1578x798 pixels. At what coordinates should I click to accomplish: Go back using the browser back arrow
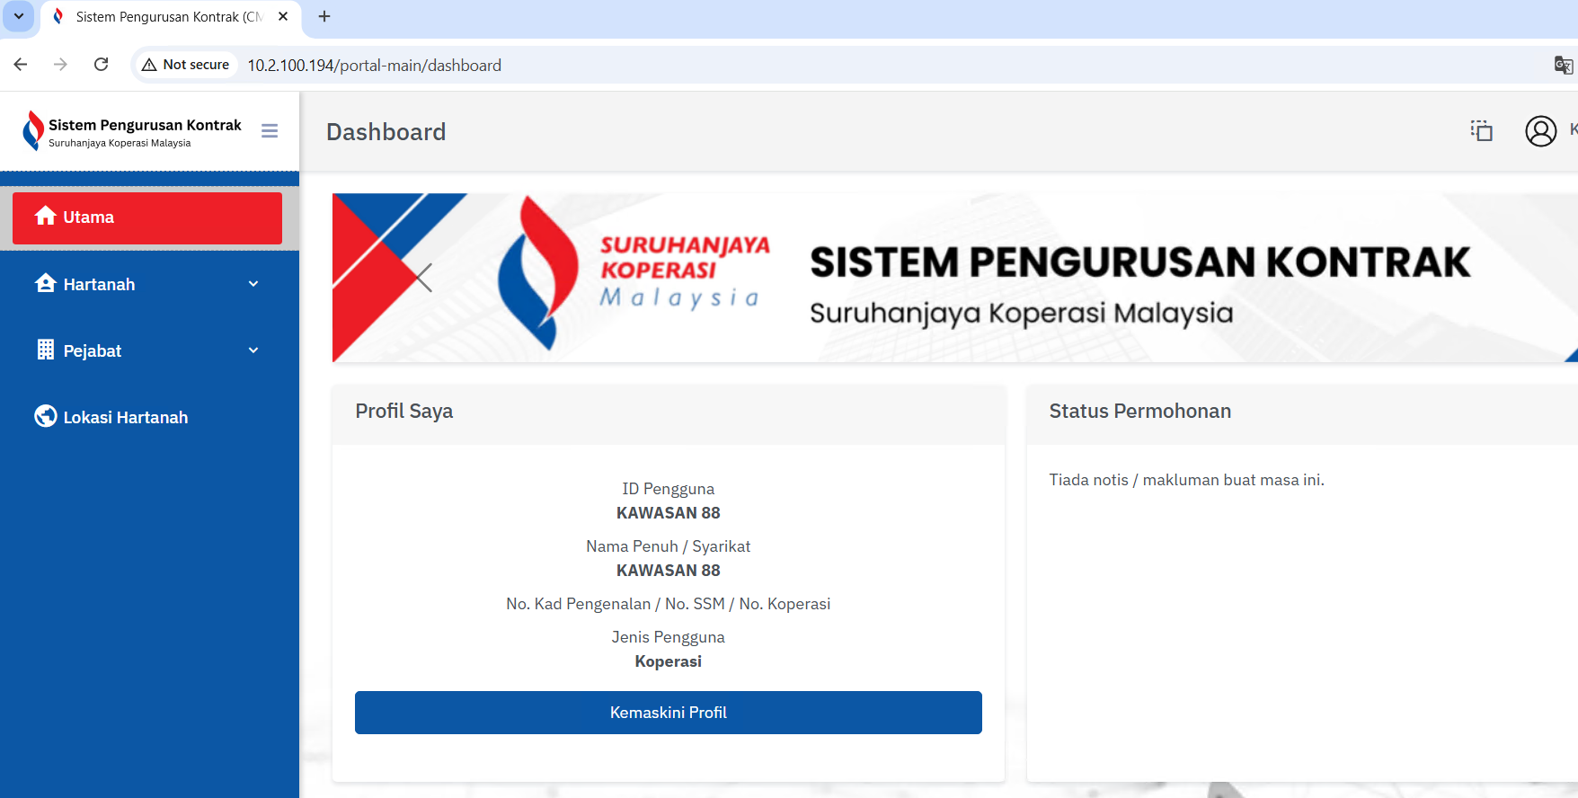tap(21, 65)
